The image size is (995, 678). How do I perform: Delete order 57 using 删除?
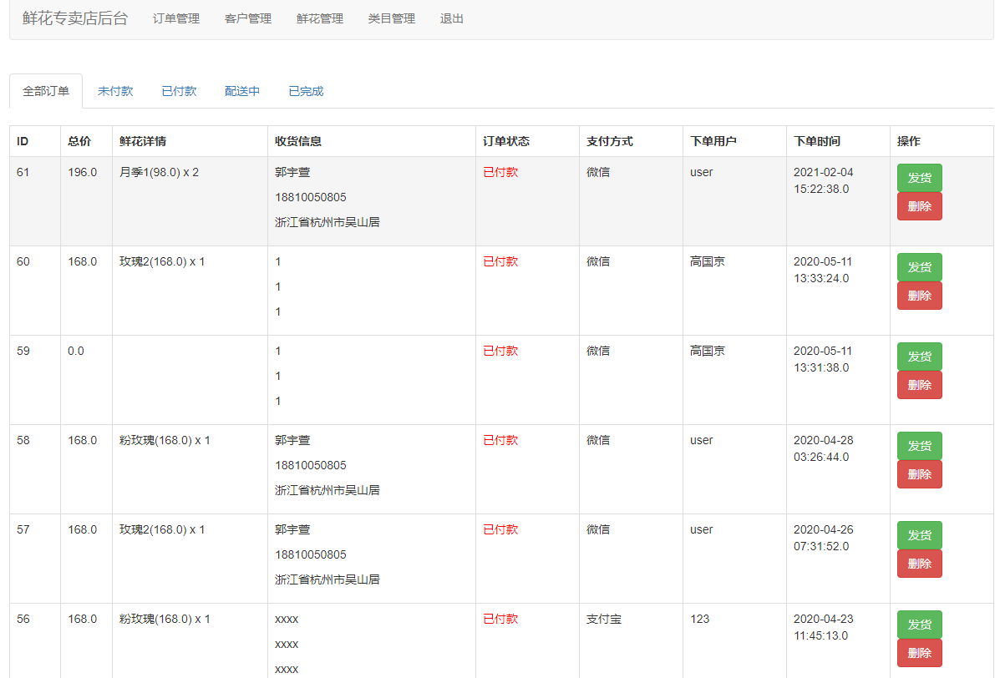[919, 563]
